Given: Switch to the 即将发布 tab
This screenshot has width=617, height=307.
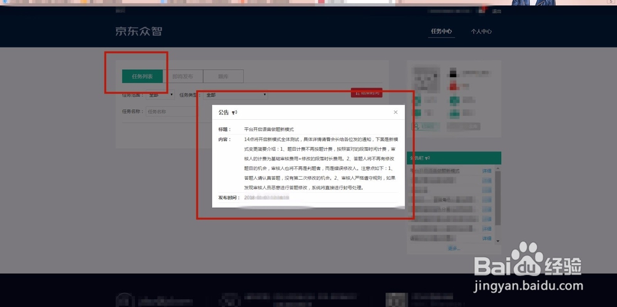Looking at the screenshot, I should coord(183,77).
